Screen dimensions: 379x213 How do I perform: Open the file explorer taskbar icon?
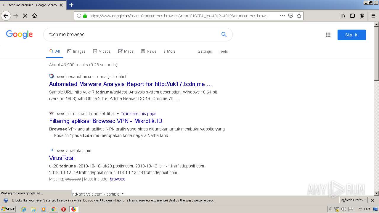[33, 209]
